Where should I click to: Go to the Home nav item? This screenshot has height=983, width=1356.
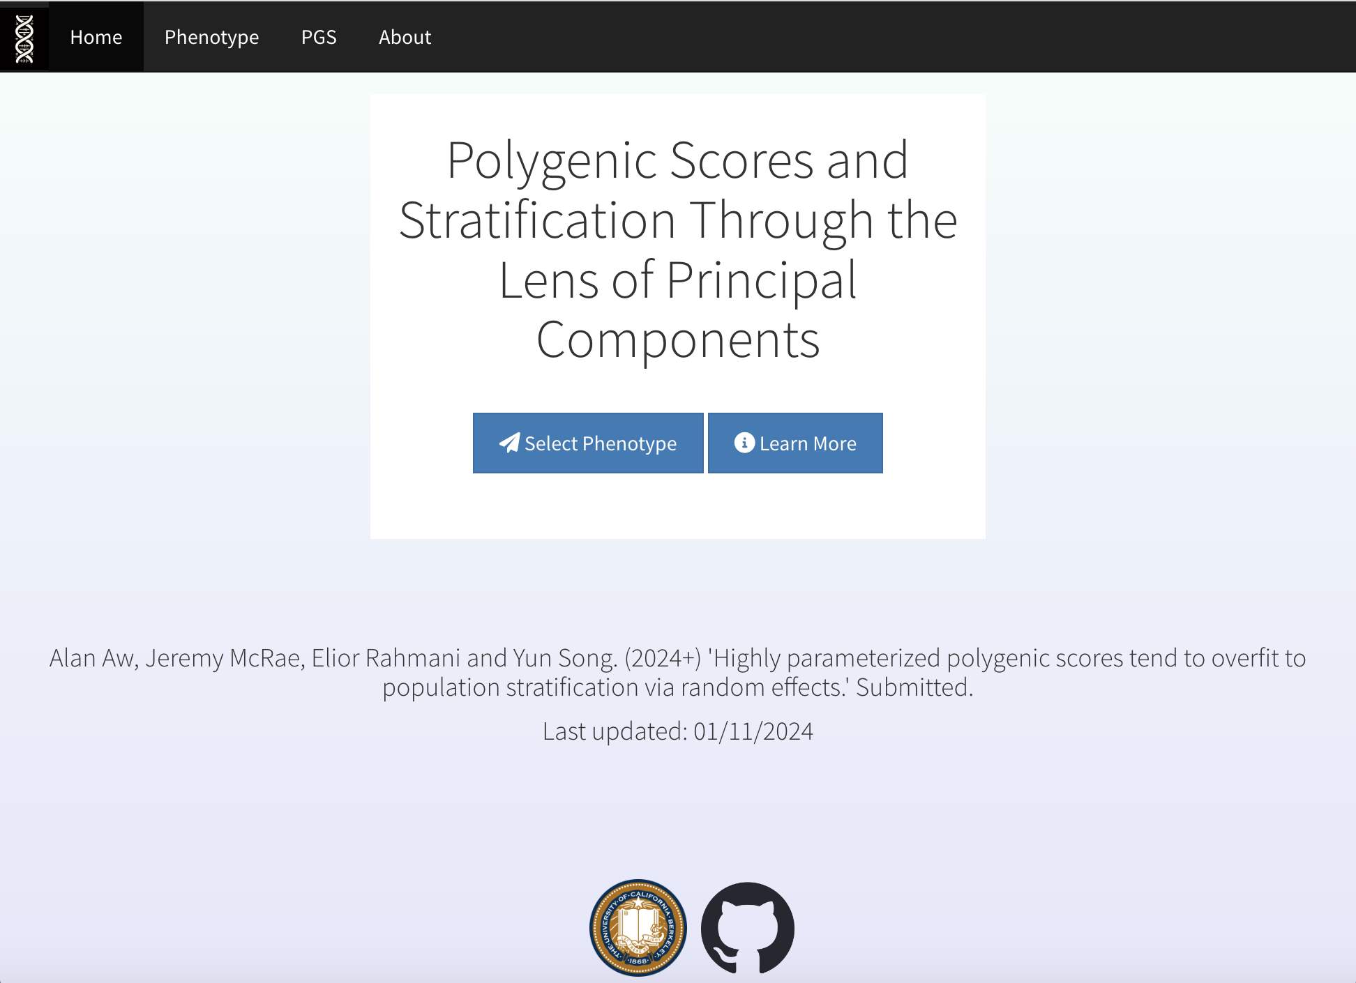tap(96, 37)
